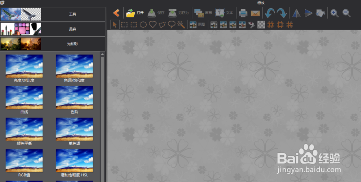Click the grid icon with wide center square
The width and height of the screenshot is (361, 182).
pyautogui.click(x=280, y=25)
